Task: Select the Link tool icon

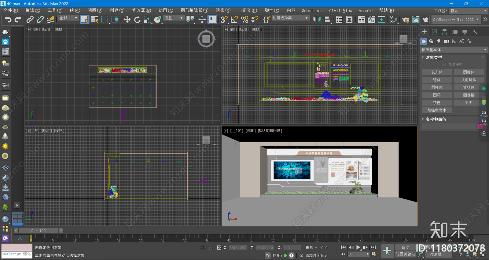Action: click(x=30, y=20)
